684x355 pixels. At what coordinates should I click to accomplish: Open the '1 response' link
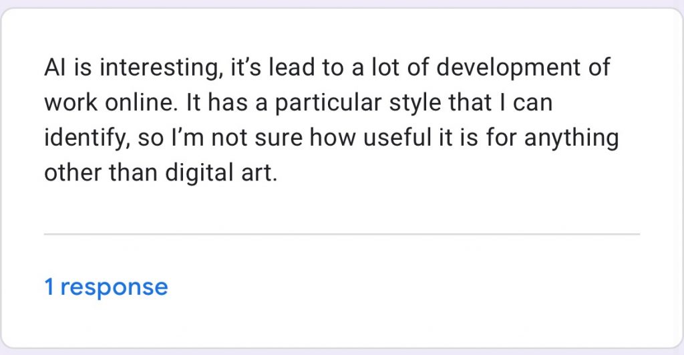(x=106, y=287)
